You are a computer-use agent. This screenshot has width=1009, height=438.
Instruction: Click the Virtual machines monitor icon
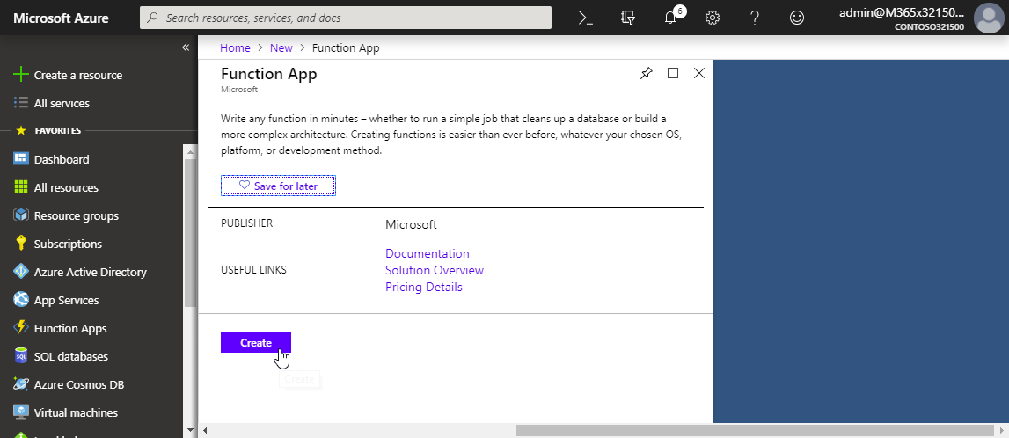tap(21, 412)
